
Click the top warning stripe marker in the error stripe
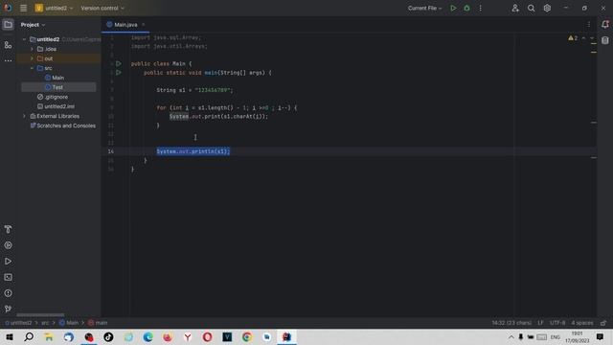pyautogui.click(x=594, y=43)
